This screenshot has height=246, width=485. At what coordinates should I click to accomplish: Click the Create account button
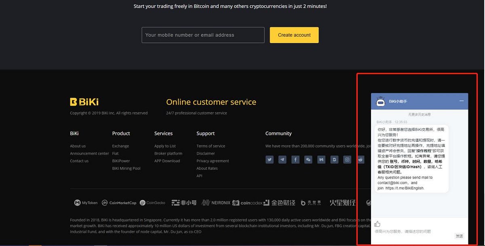294,35
